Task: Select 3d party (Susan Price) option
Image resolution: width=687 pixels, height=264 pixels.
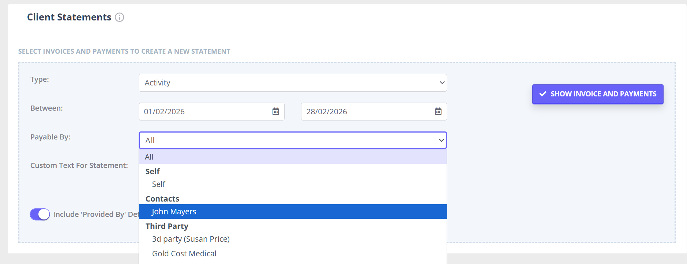Action: point(191,239)
